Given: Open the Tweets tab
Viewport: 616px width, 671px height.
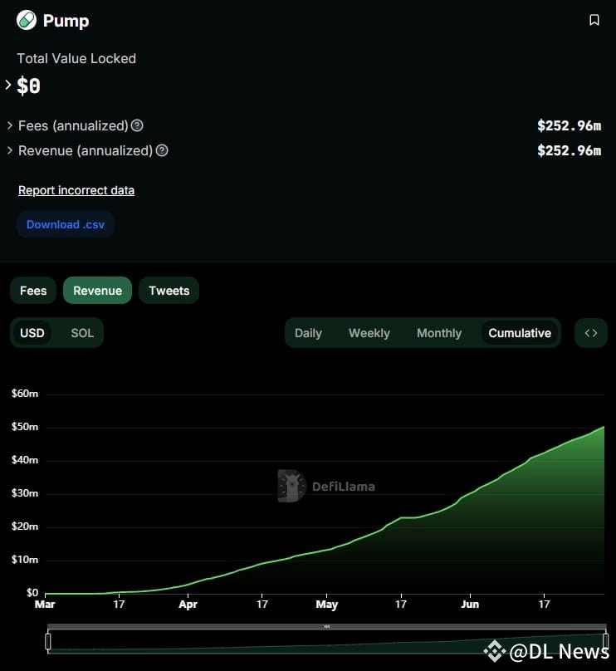Looking at the screenshot, I should tap(169, 291).
